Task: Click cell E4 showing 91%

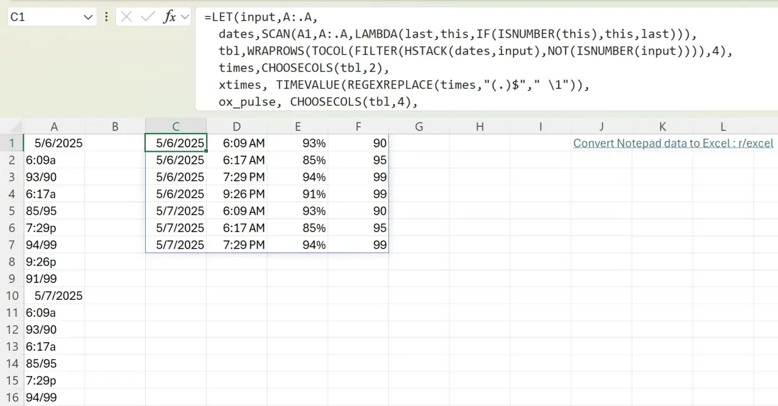Action: (x=297, y=194)
